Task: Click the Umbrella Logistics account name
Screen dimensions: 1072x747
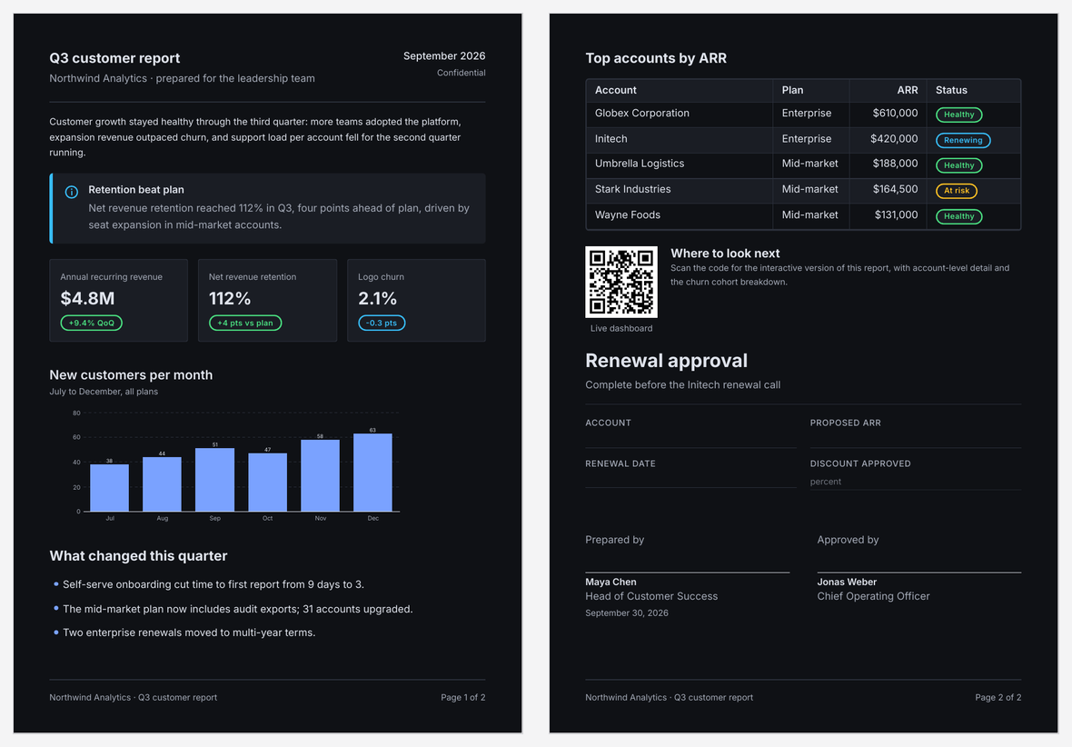Action: click(640, 164)
